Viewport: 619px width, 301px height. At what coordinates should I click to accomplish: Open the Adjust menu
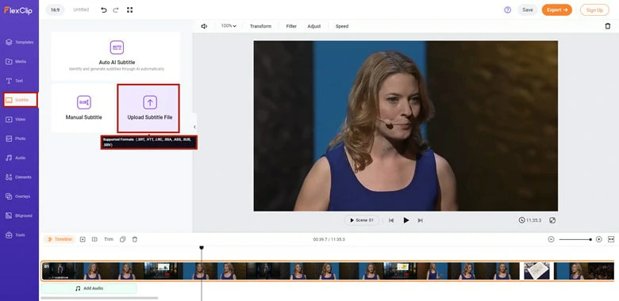pyautogui.click(x=313, y=26)
